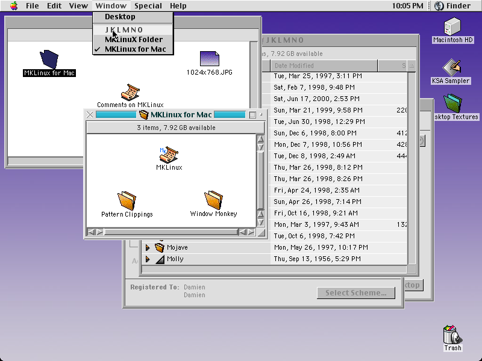Click the Trash icon

[452, 335]
